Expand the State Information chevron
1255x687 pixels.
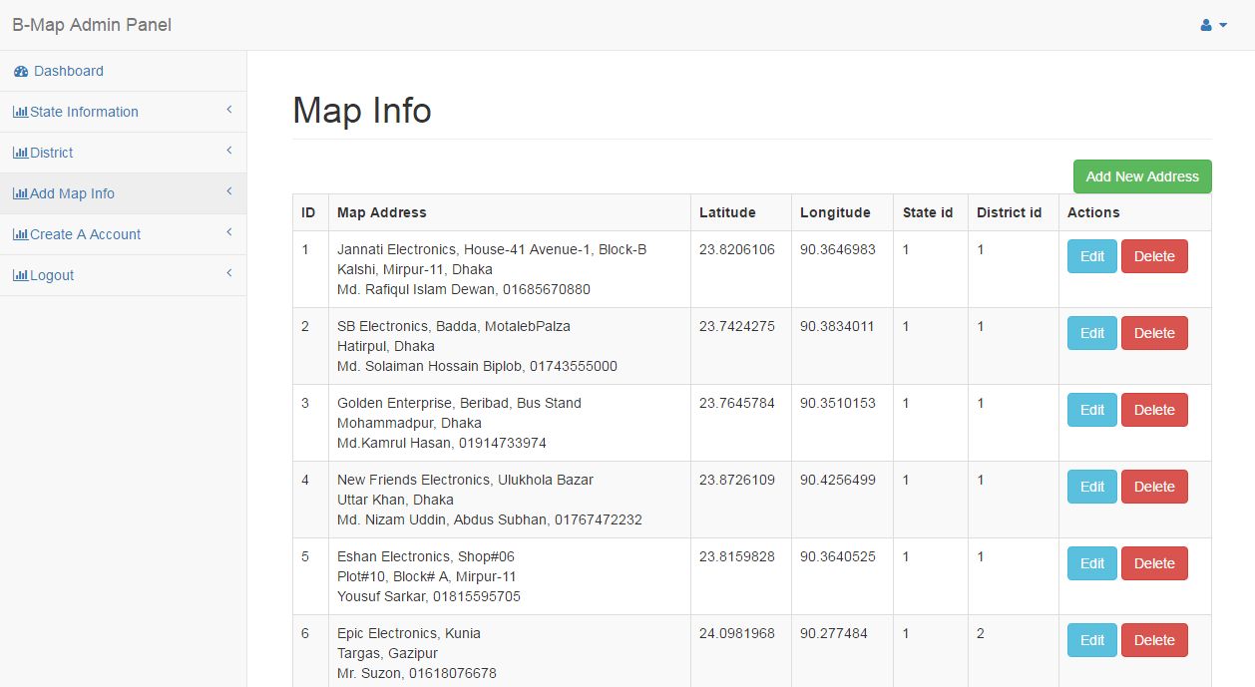point(228,110)
